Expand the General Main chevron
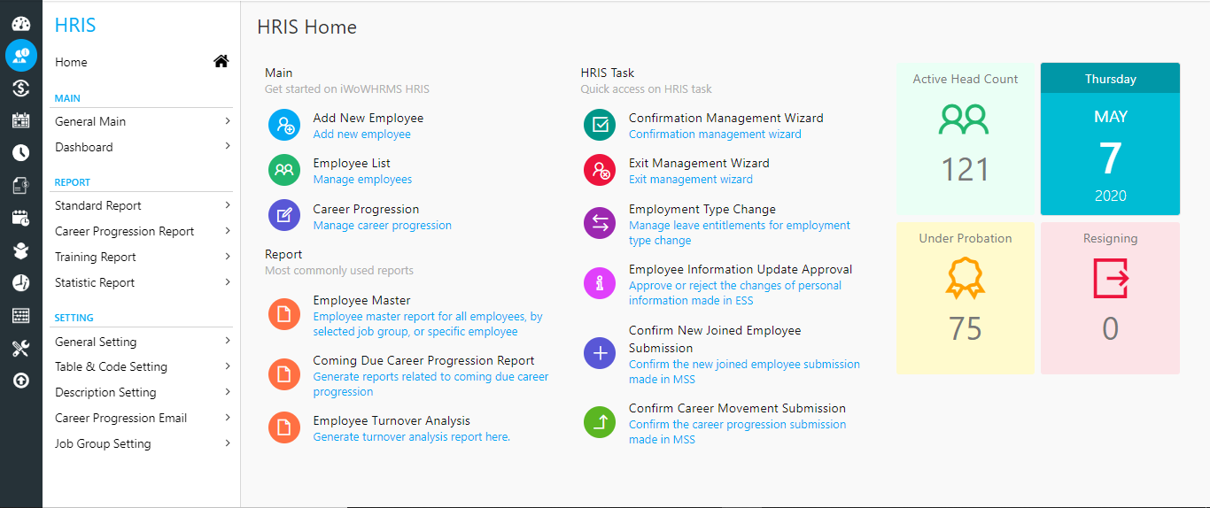1210x508 pixels. tap(228, 121)
